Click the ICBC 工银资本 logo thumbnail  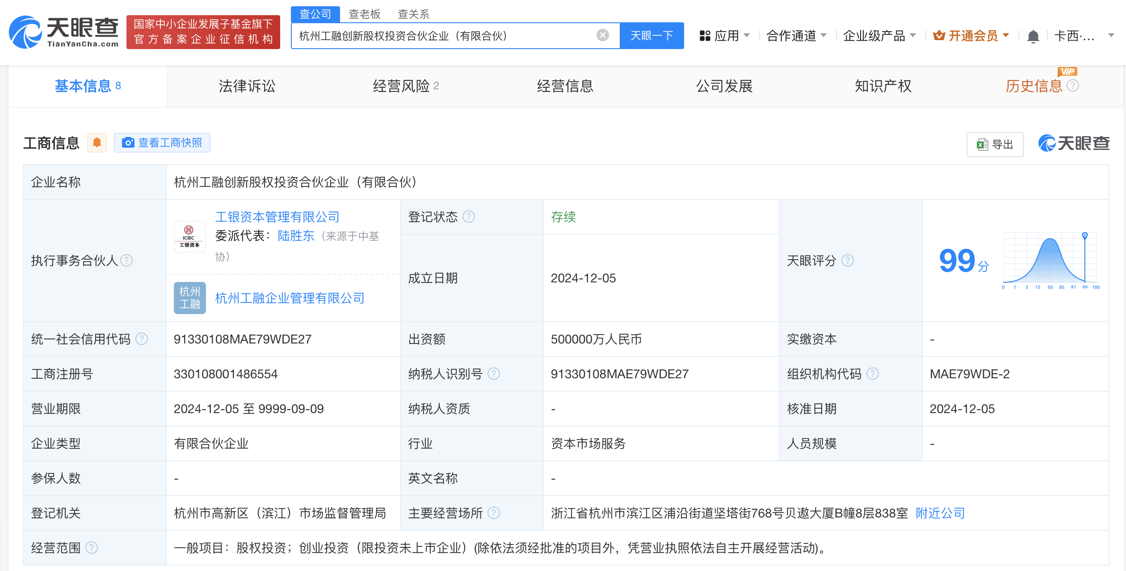click(189, 236)
